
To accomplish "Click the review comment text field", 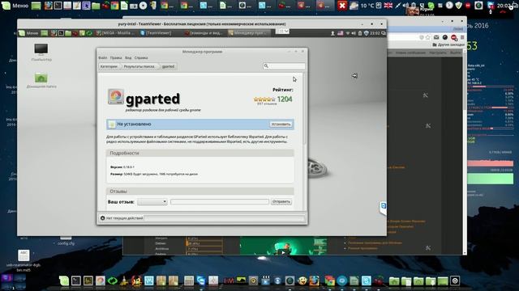I will click(x=220, y=201).
